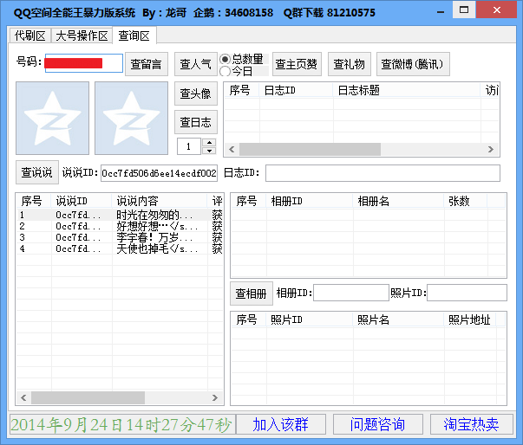Click the 查人气 button
The image size is (523, 445).
(x=196, y=64)
